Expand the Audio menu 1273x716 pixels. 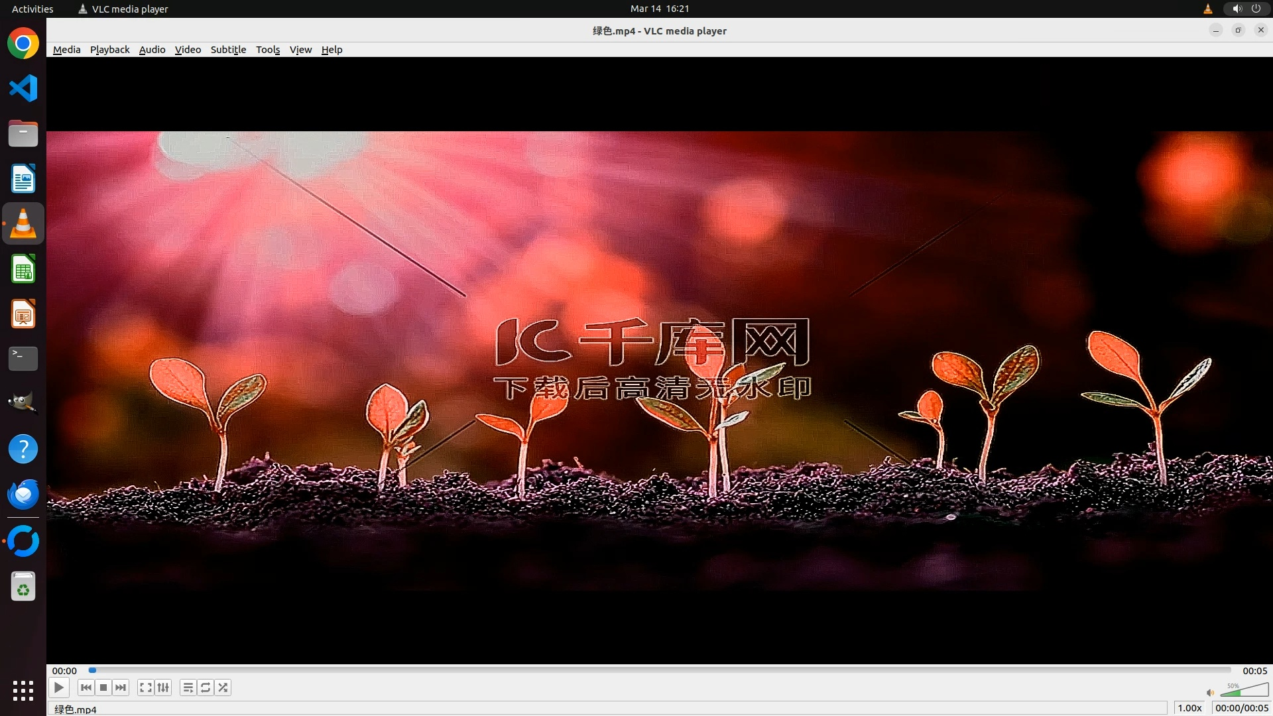(x=152, y=50)
